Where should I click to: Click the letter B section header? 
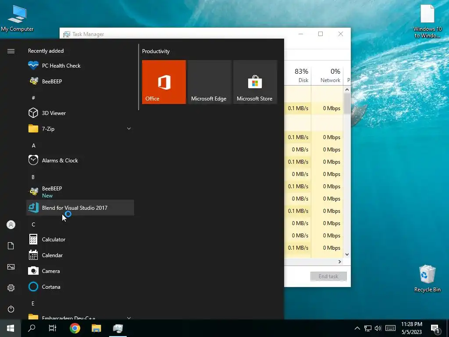33,177
